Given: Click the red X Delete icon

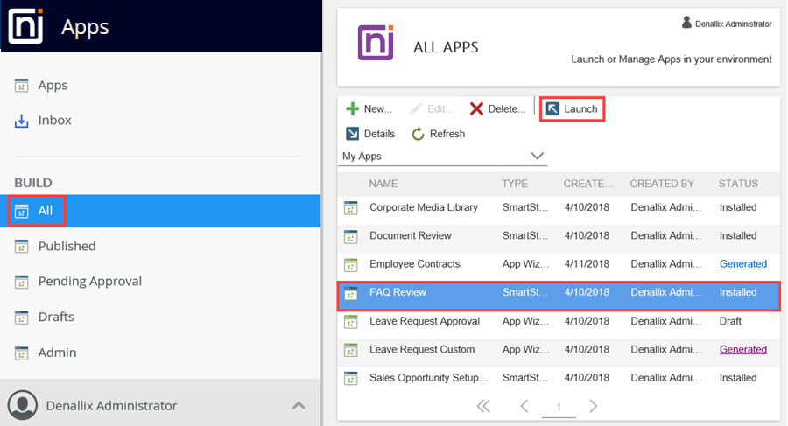Looking at the screenshot, I should tap(476, 109).
